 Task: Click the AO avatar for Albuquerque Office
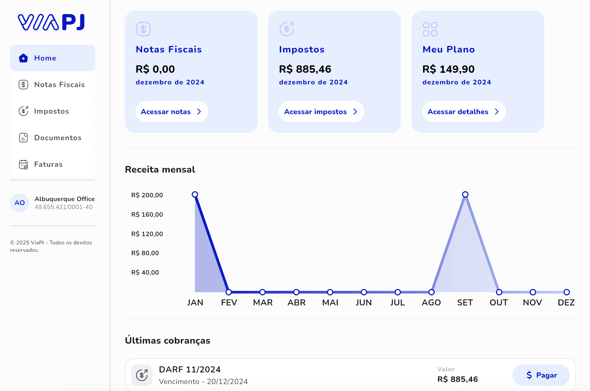[x=20, y=203]
